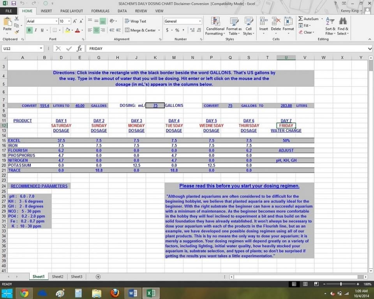
Task: Save the workbook using the floppy icon
Action: tap(14, 4)
